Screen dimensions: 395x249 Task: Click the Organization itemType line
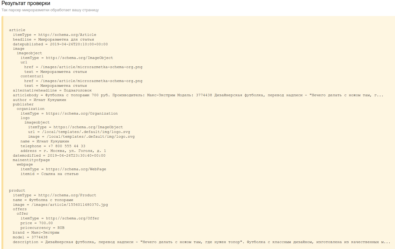tap(69, 113)
